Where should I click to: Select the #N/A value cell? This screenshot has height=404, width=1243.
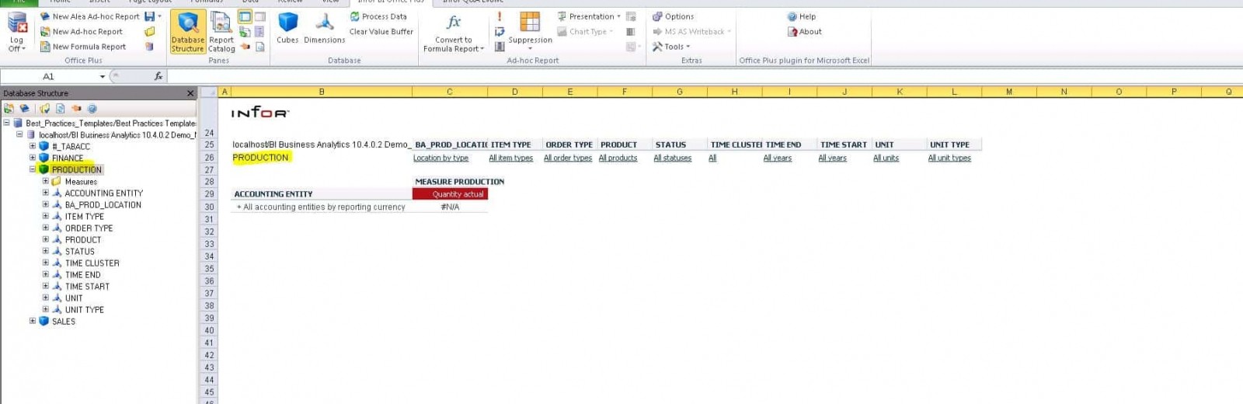click(450, 207)
